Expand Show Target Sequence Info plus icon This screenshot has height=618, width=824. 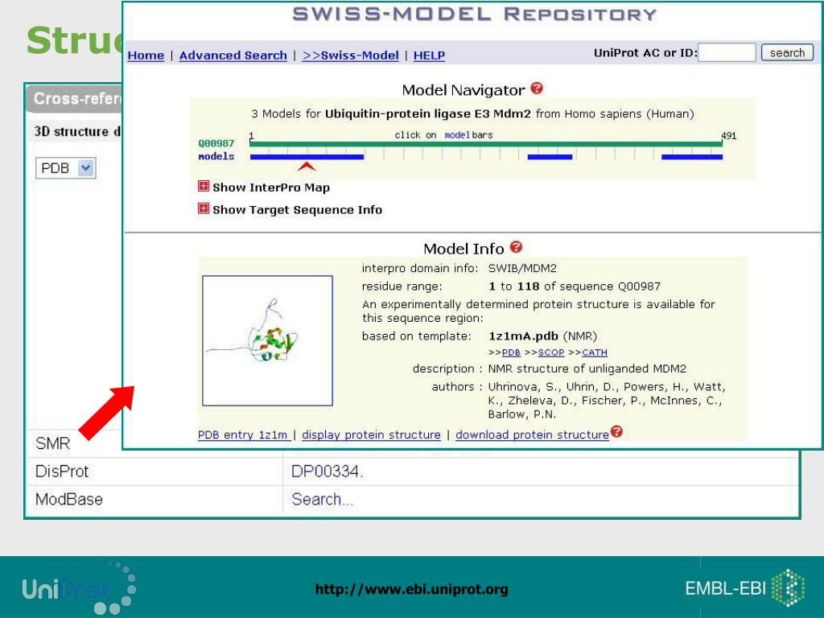click(204, 208)
